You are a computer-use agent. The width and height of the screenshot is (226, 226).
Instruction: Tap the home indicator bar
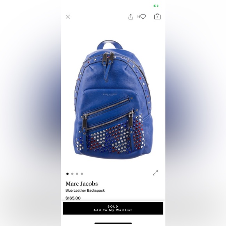click(x=113, y=223)
